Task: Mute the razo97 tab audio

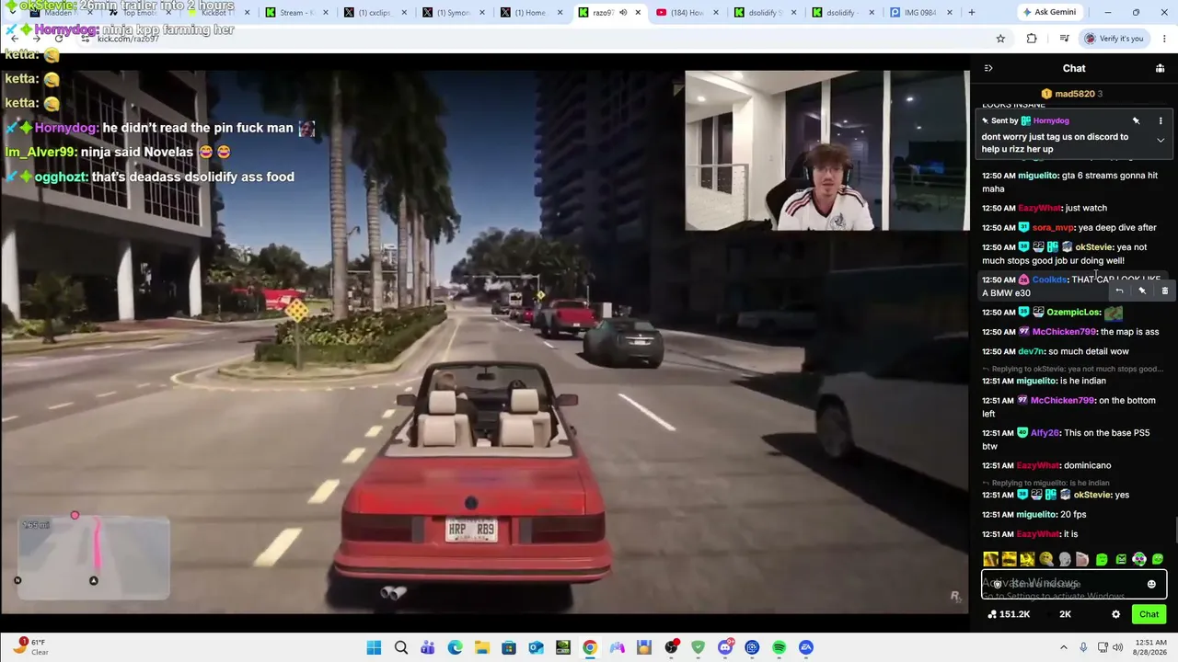Action: (623, 13)
